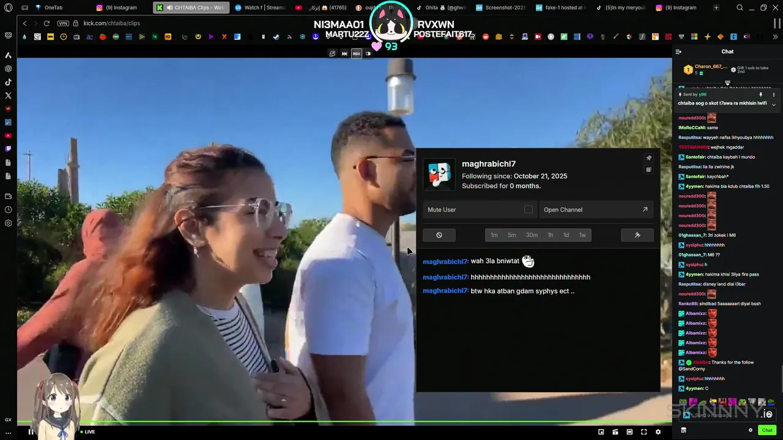Viewport: 783px width, 440px height.
Task: Open maghrabichl7 avatar in user card
Action: pyautogui.click(x=439, y=175)
